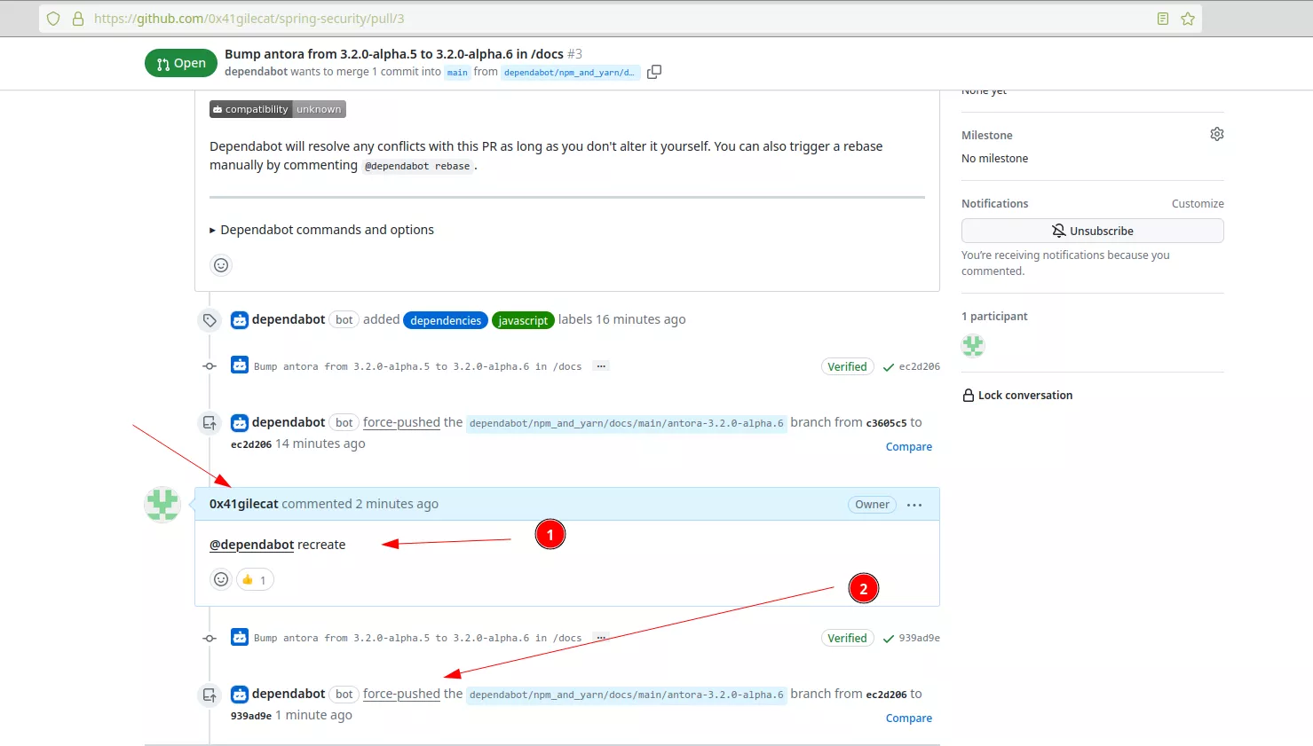The image size is (1313, 746).
Task: Add emoji reaction on the Dependabot description
Action: (221, 265)
